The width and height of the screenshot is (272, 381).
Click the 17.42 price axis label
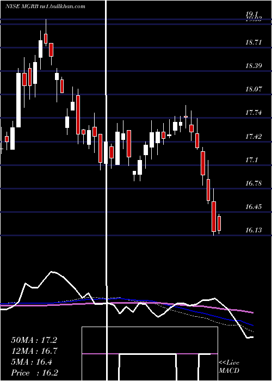point(254,137)
